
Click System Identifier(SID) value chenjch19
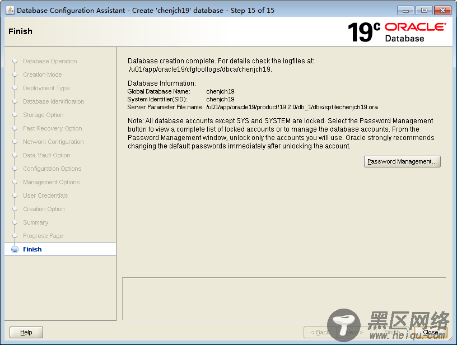click(x=220, y=99)
